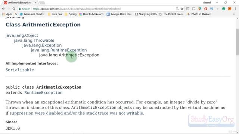Image resolution: width=239 pixels, height=134 pixels.
Task: Open the green Grammarly extension
Action: (224, 9)
